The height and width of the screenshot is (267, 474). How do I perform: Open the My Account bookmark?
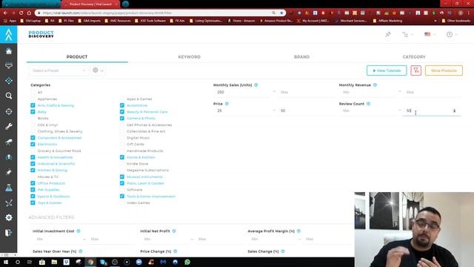click(x=313, y=21)
